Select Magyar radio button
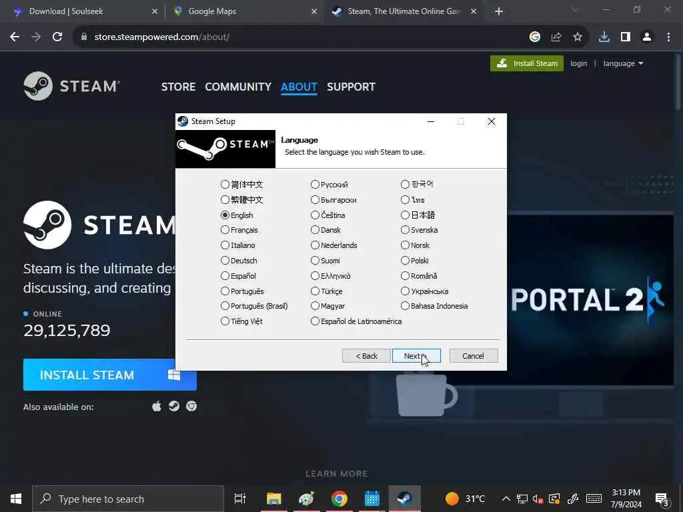 [x=315, y=306]
